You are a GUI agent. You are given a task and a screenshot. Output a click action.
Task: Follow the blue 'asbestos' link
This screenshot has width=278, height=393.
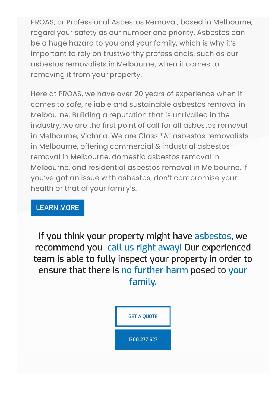pos(213,236)
